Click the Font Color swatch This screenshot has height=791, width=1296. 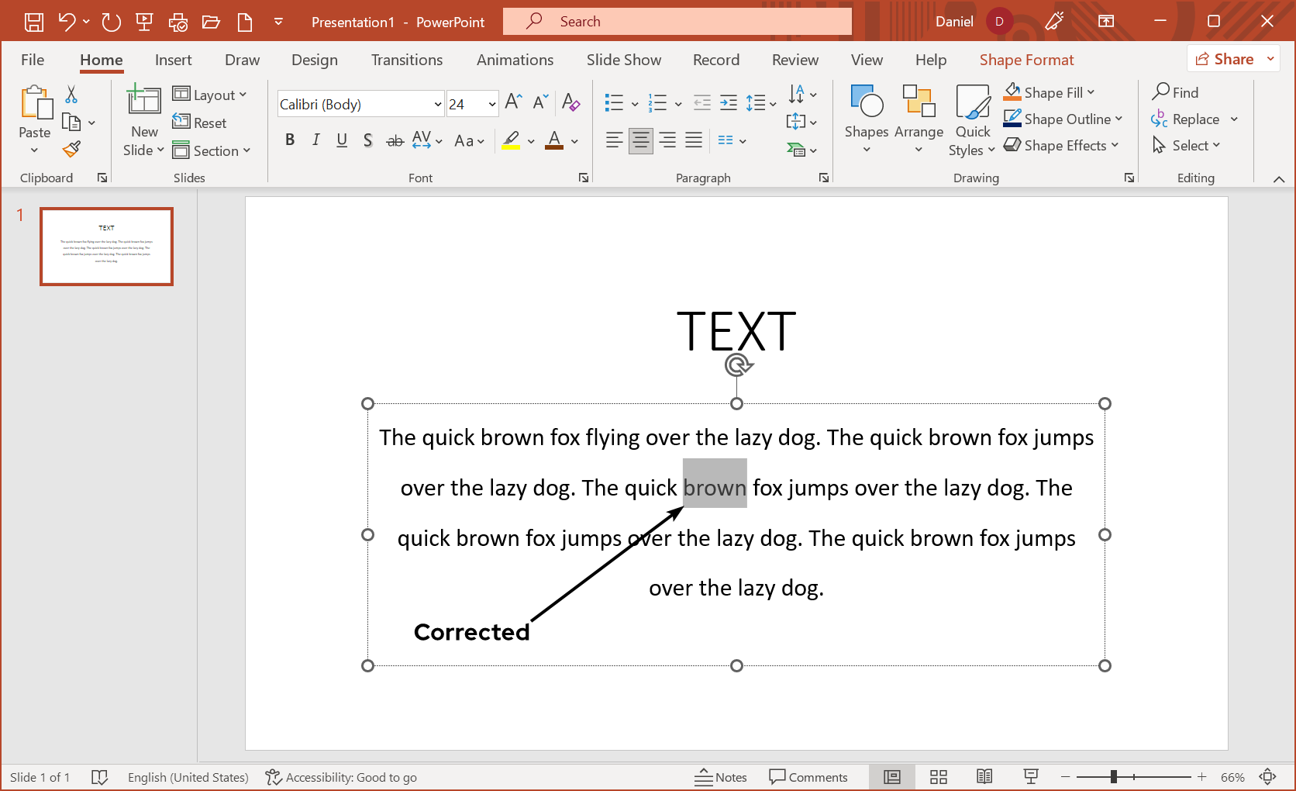pyautogui.click(x=554, y=140)
